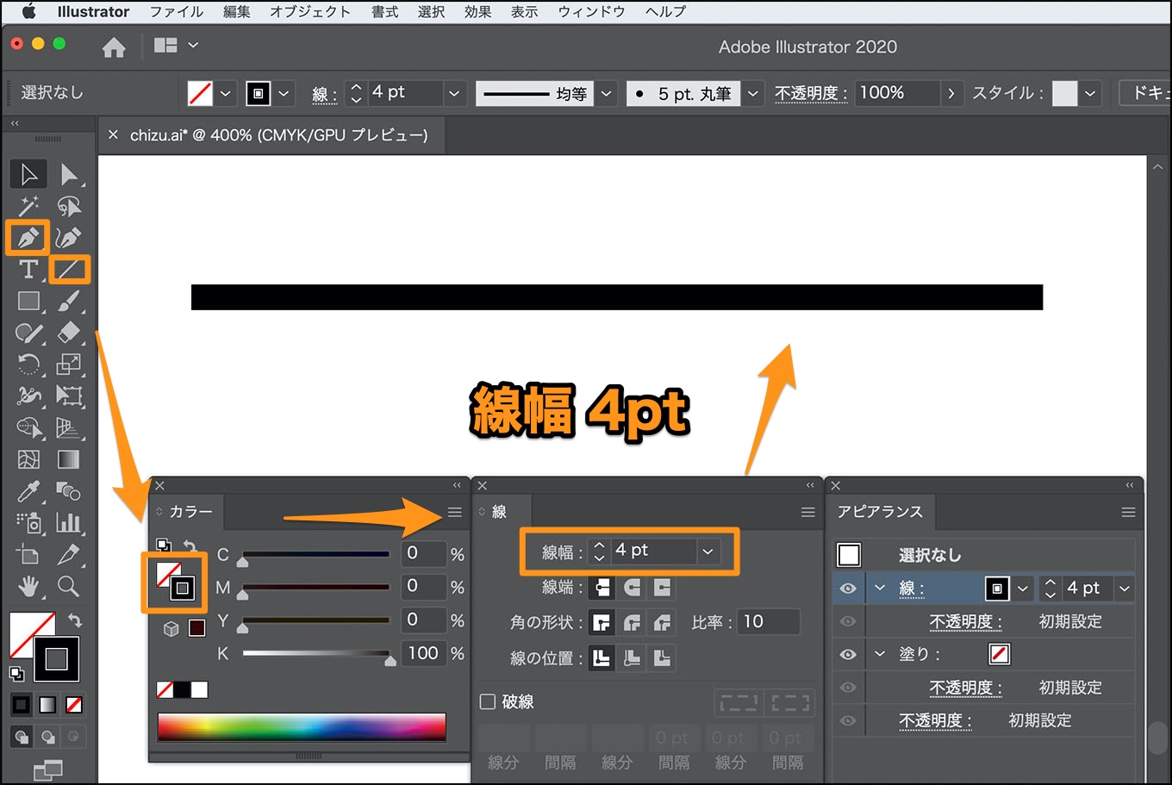
Task: Open fill color dropdown in control bar
Action: pos(226,93)
